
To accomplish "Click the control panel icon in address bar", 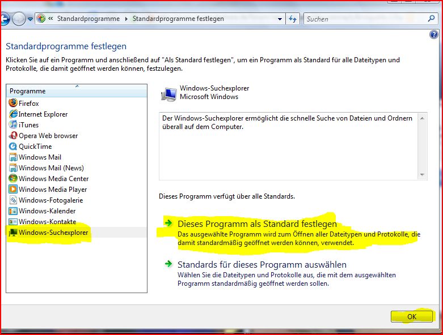I will (41, 19).
